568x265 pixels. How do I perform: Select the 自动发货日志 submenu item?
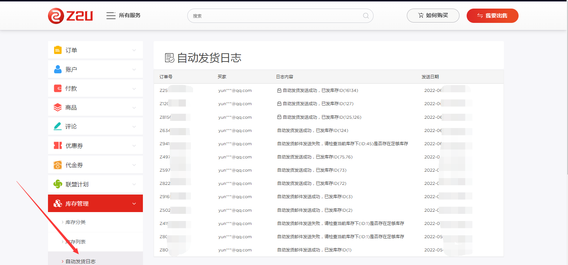(x=81, y=261)
